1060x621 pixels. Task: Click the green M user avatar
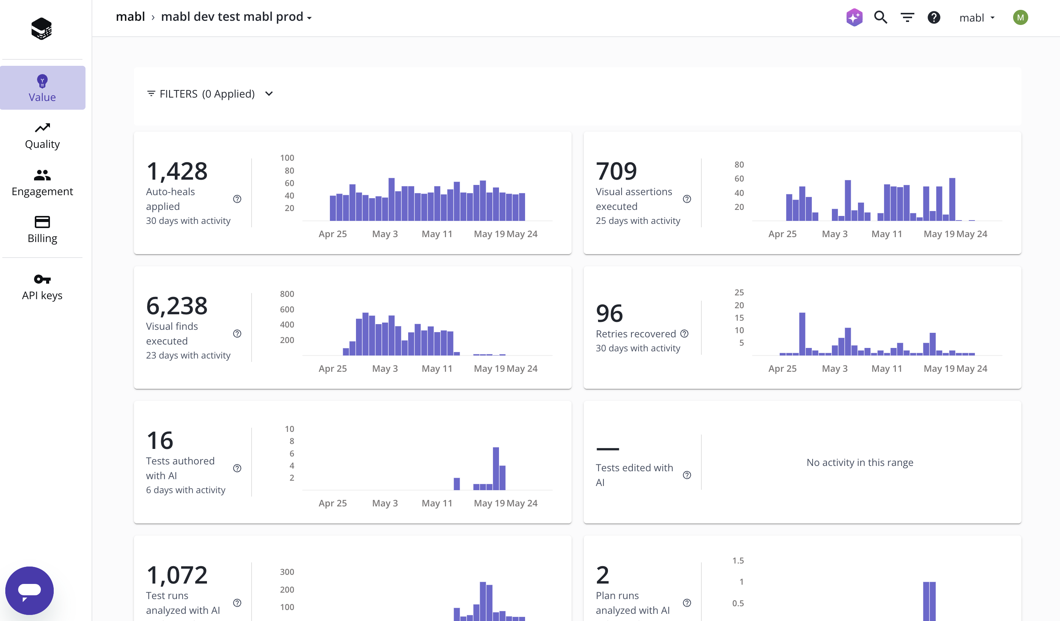click(1020, 17)
